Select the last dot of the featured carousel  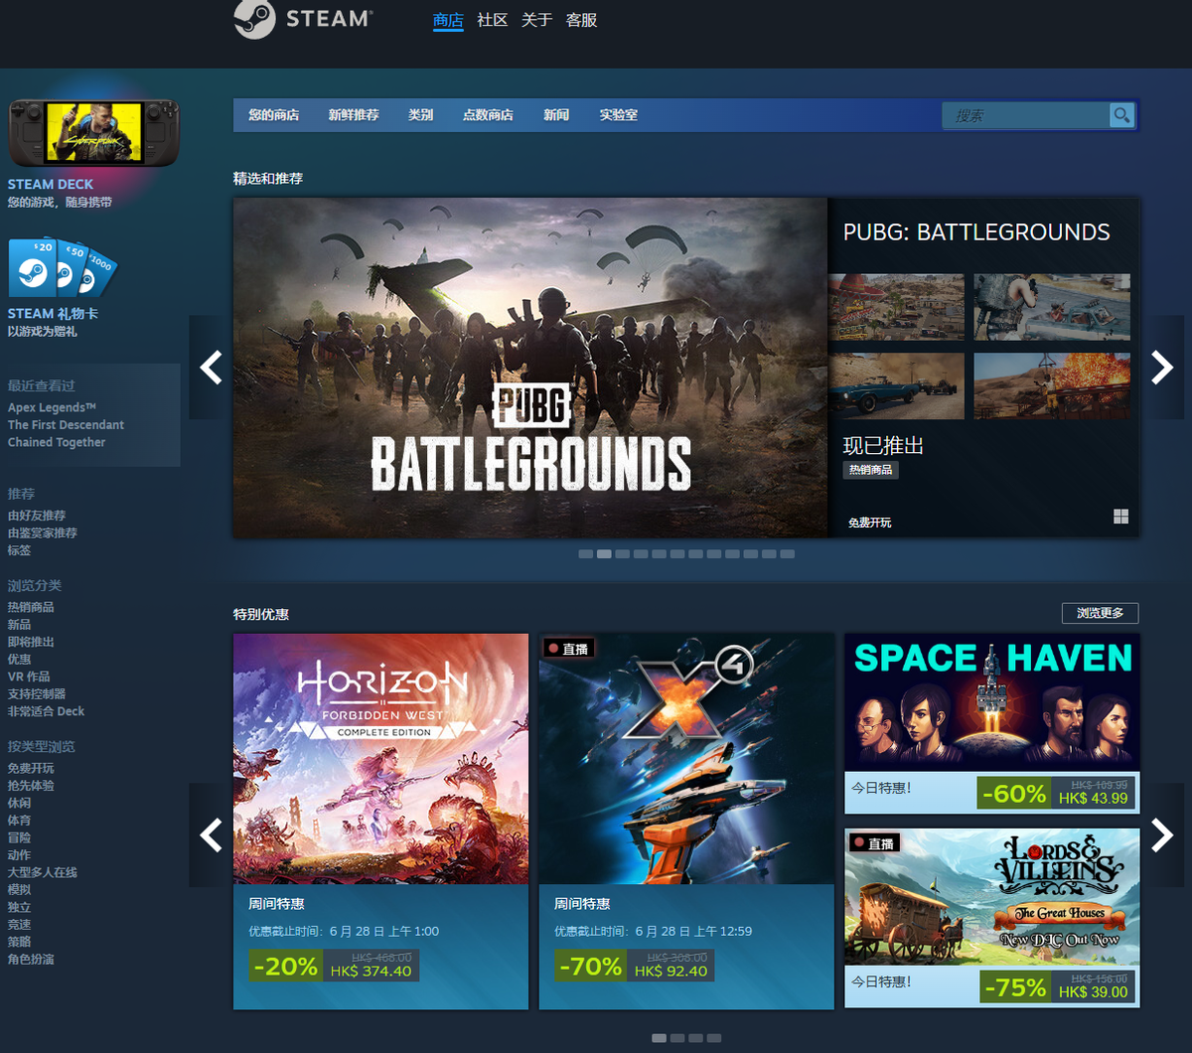coord(788,553)
